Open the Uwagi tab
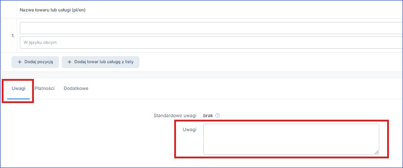 (x=18, y=88)
